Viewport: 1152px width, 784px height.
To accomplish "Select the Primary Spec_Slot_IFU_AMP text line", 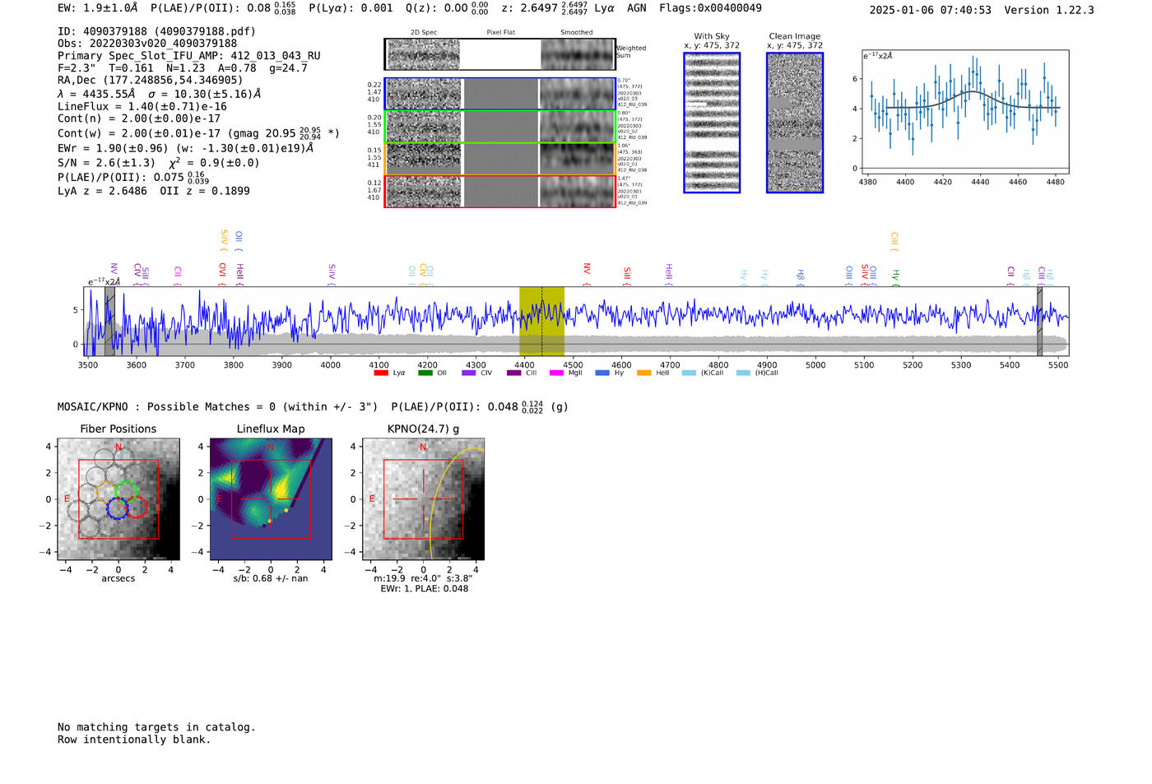I will pyautogui.click(x=189, y=55).
